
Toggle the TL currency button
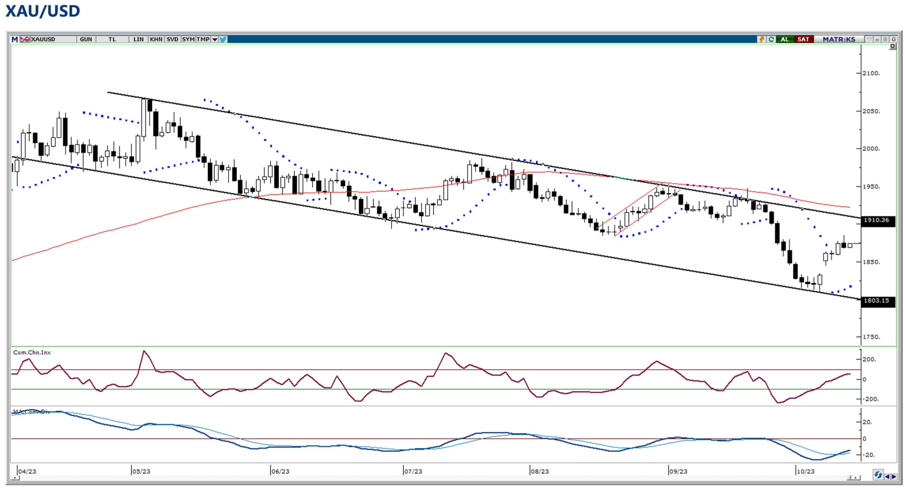112,39
